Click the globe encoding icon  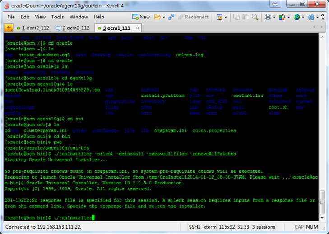297,17
